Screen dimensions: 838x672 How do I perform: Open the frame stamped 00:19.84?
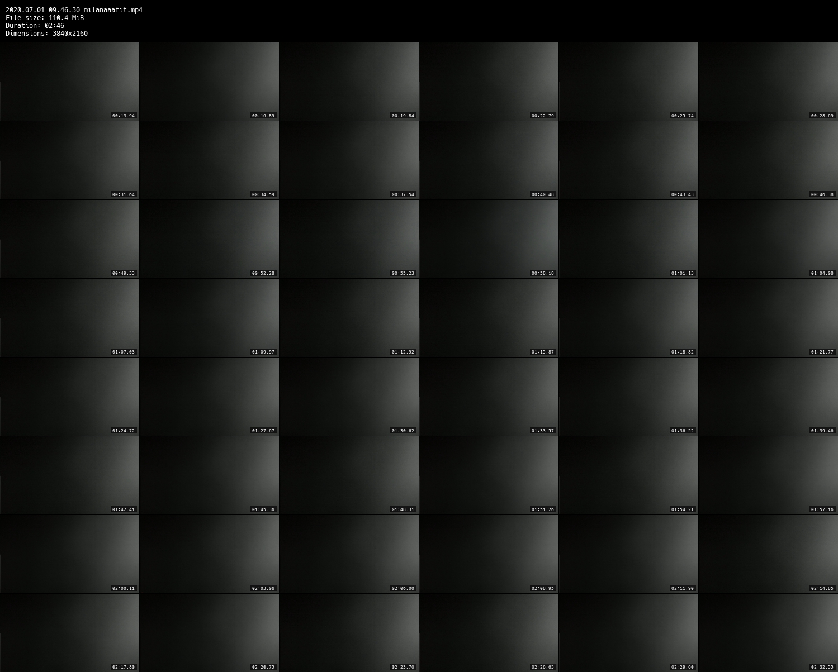pos(349,82)
